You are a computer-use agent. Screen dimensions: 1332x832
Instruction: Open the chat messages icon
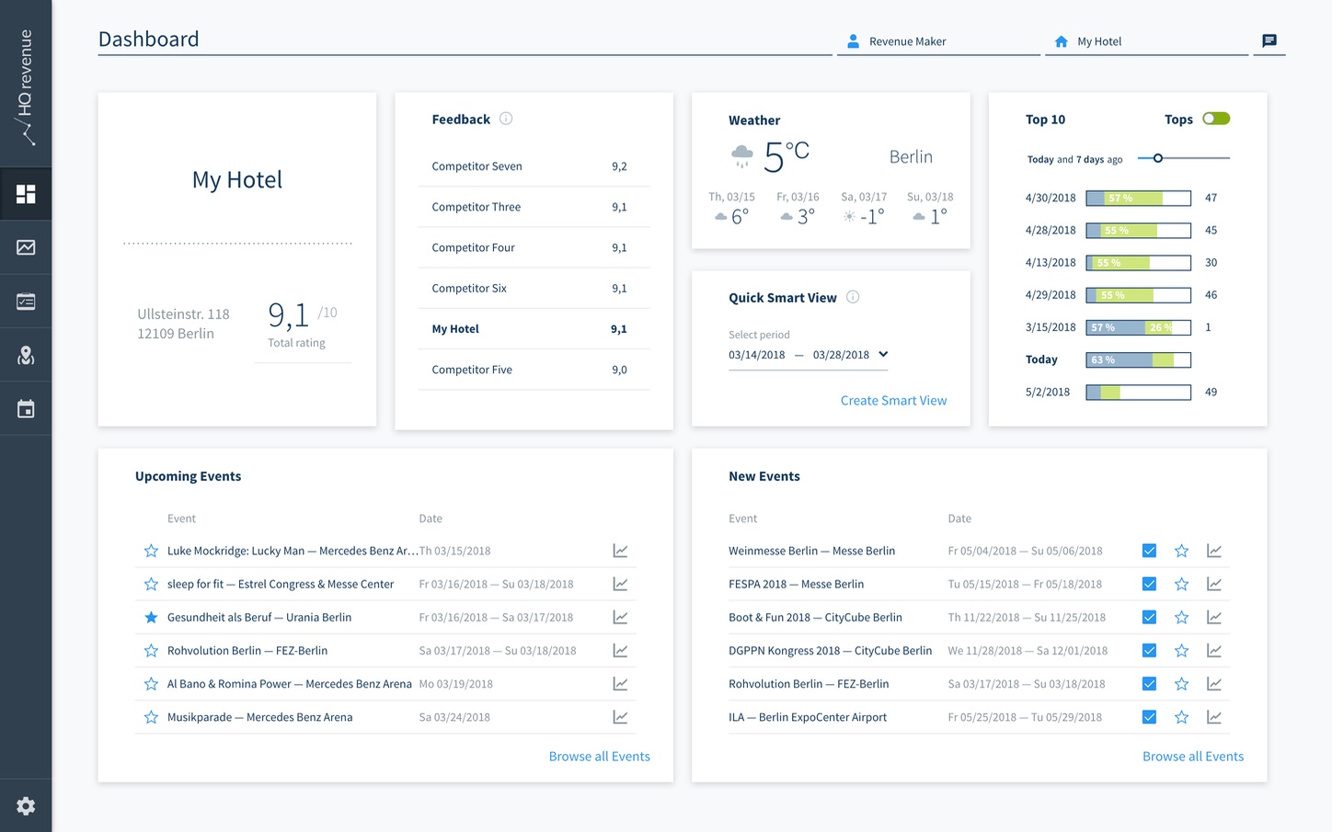(1269, 40)
